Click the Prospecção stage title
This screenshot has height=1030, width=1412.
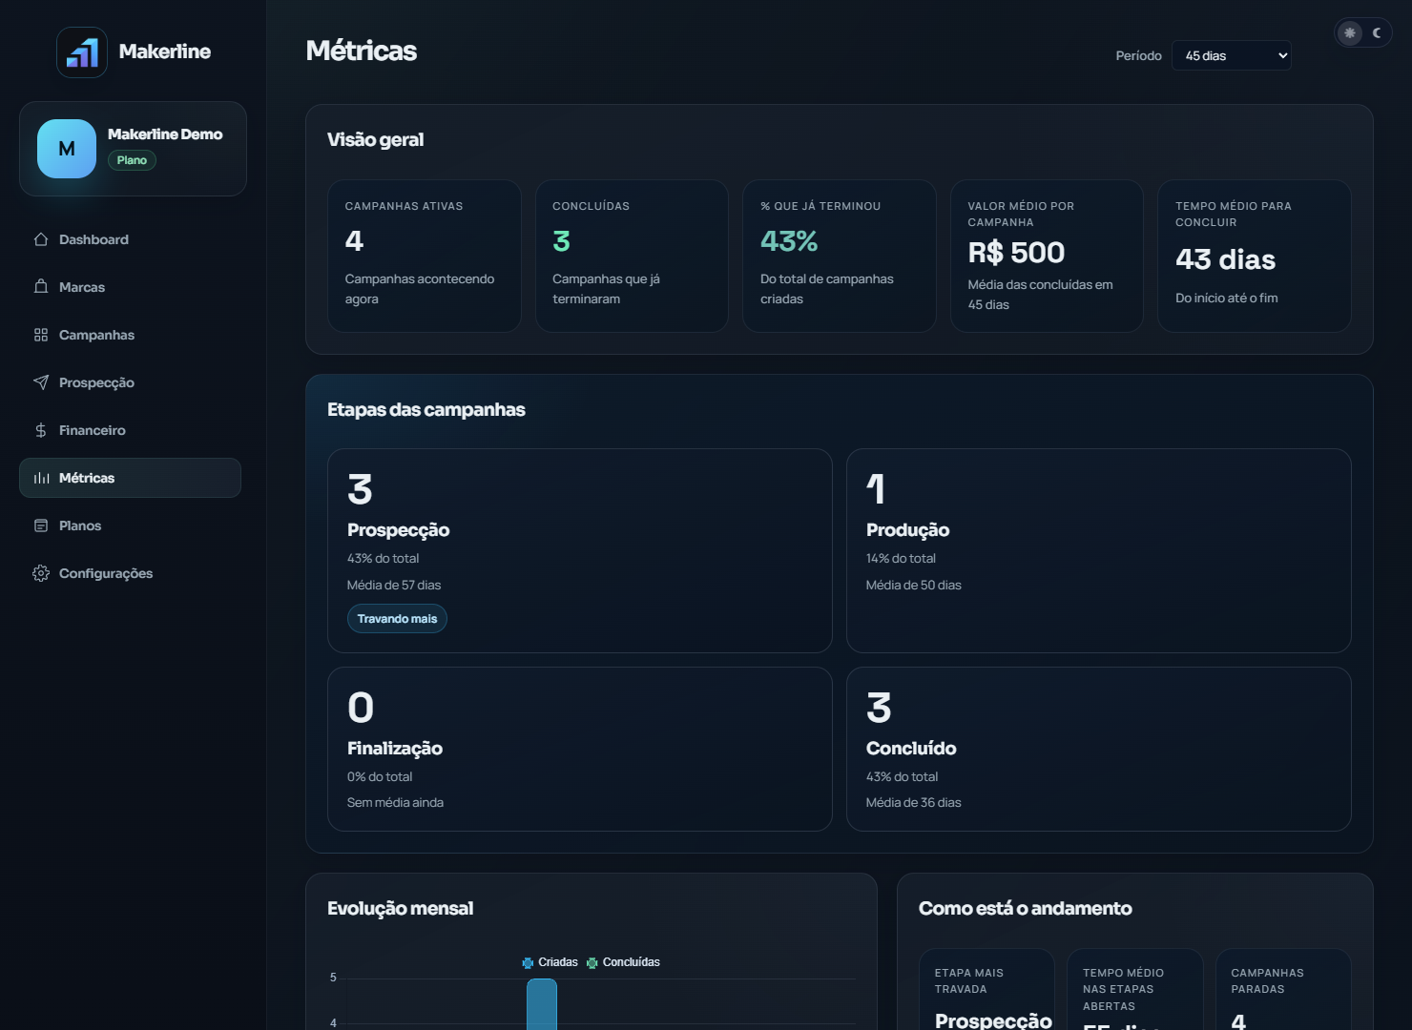tap(398, 530)
